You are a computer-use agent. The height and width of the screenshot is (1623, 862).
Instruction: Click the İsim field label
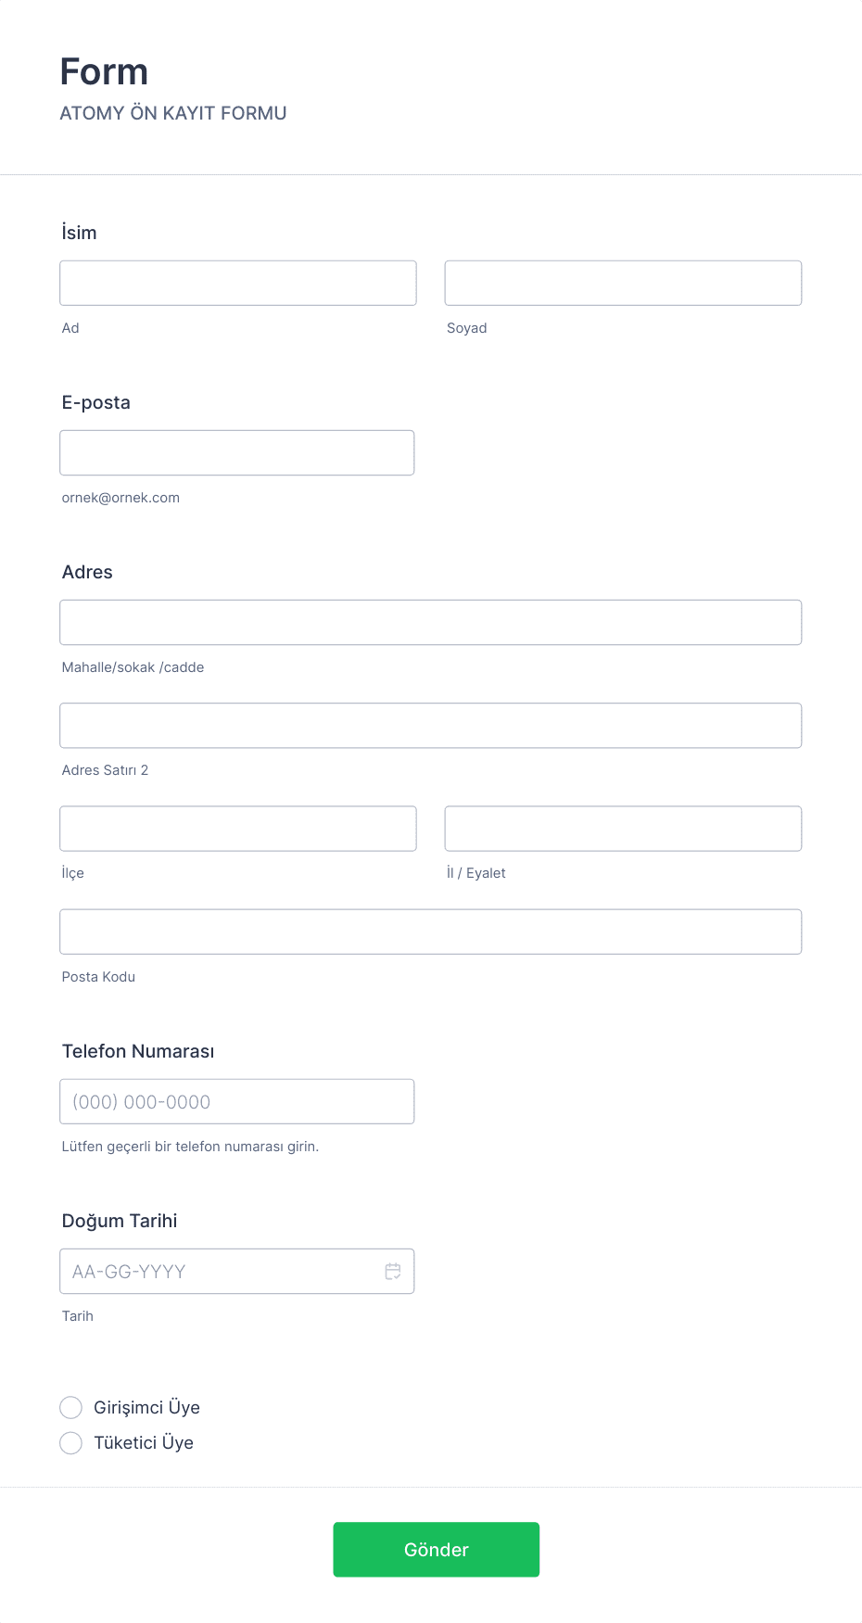[80, 233]
